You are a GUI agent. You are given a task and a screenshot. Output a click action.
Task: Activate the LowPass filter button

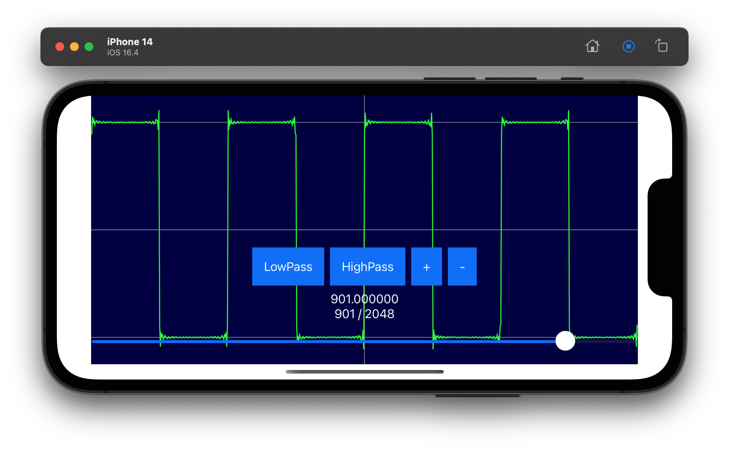(x=288, y=266)
